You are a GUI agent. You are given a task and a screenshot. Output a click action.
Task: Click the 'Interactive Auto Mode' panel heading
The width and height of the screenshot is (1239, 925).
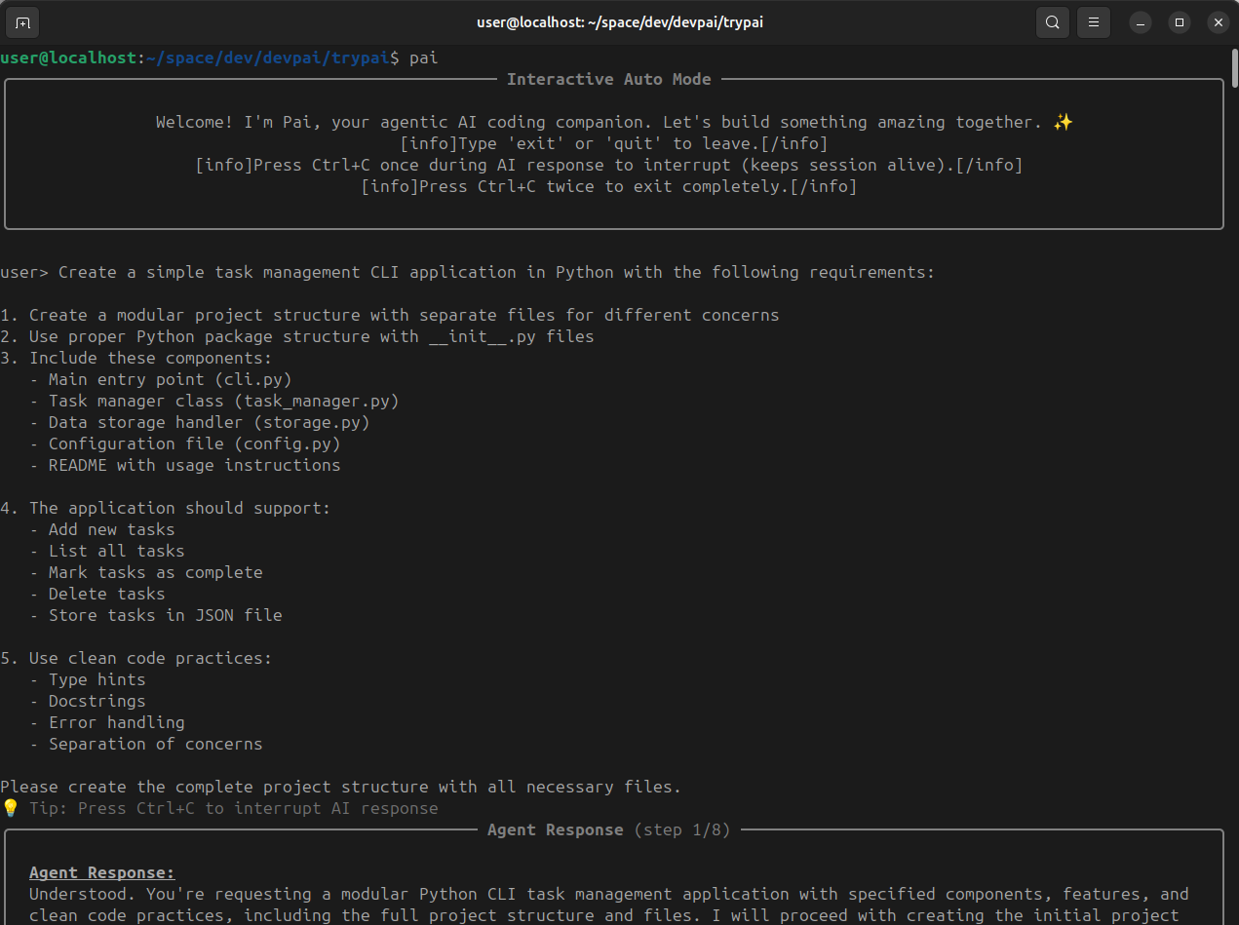coord(608,79)
